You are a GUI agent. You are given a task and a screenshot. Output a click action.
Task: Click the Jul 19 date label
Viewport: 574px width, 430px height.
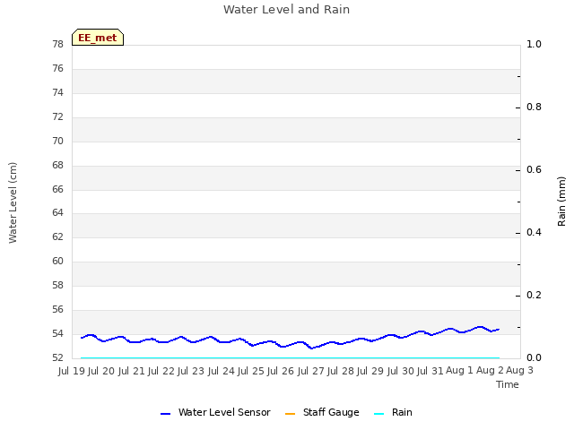coord(72,371)
